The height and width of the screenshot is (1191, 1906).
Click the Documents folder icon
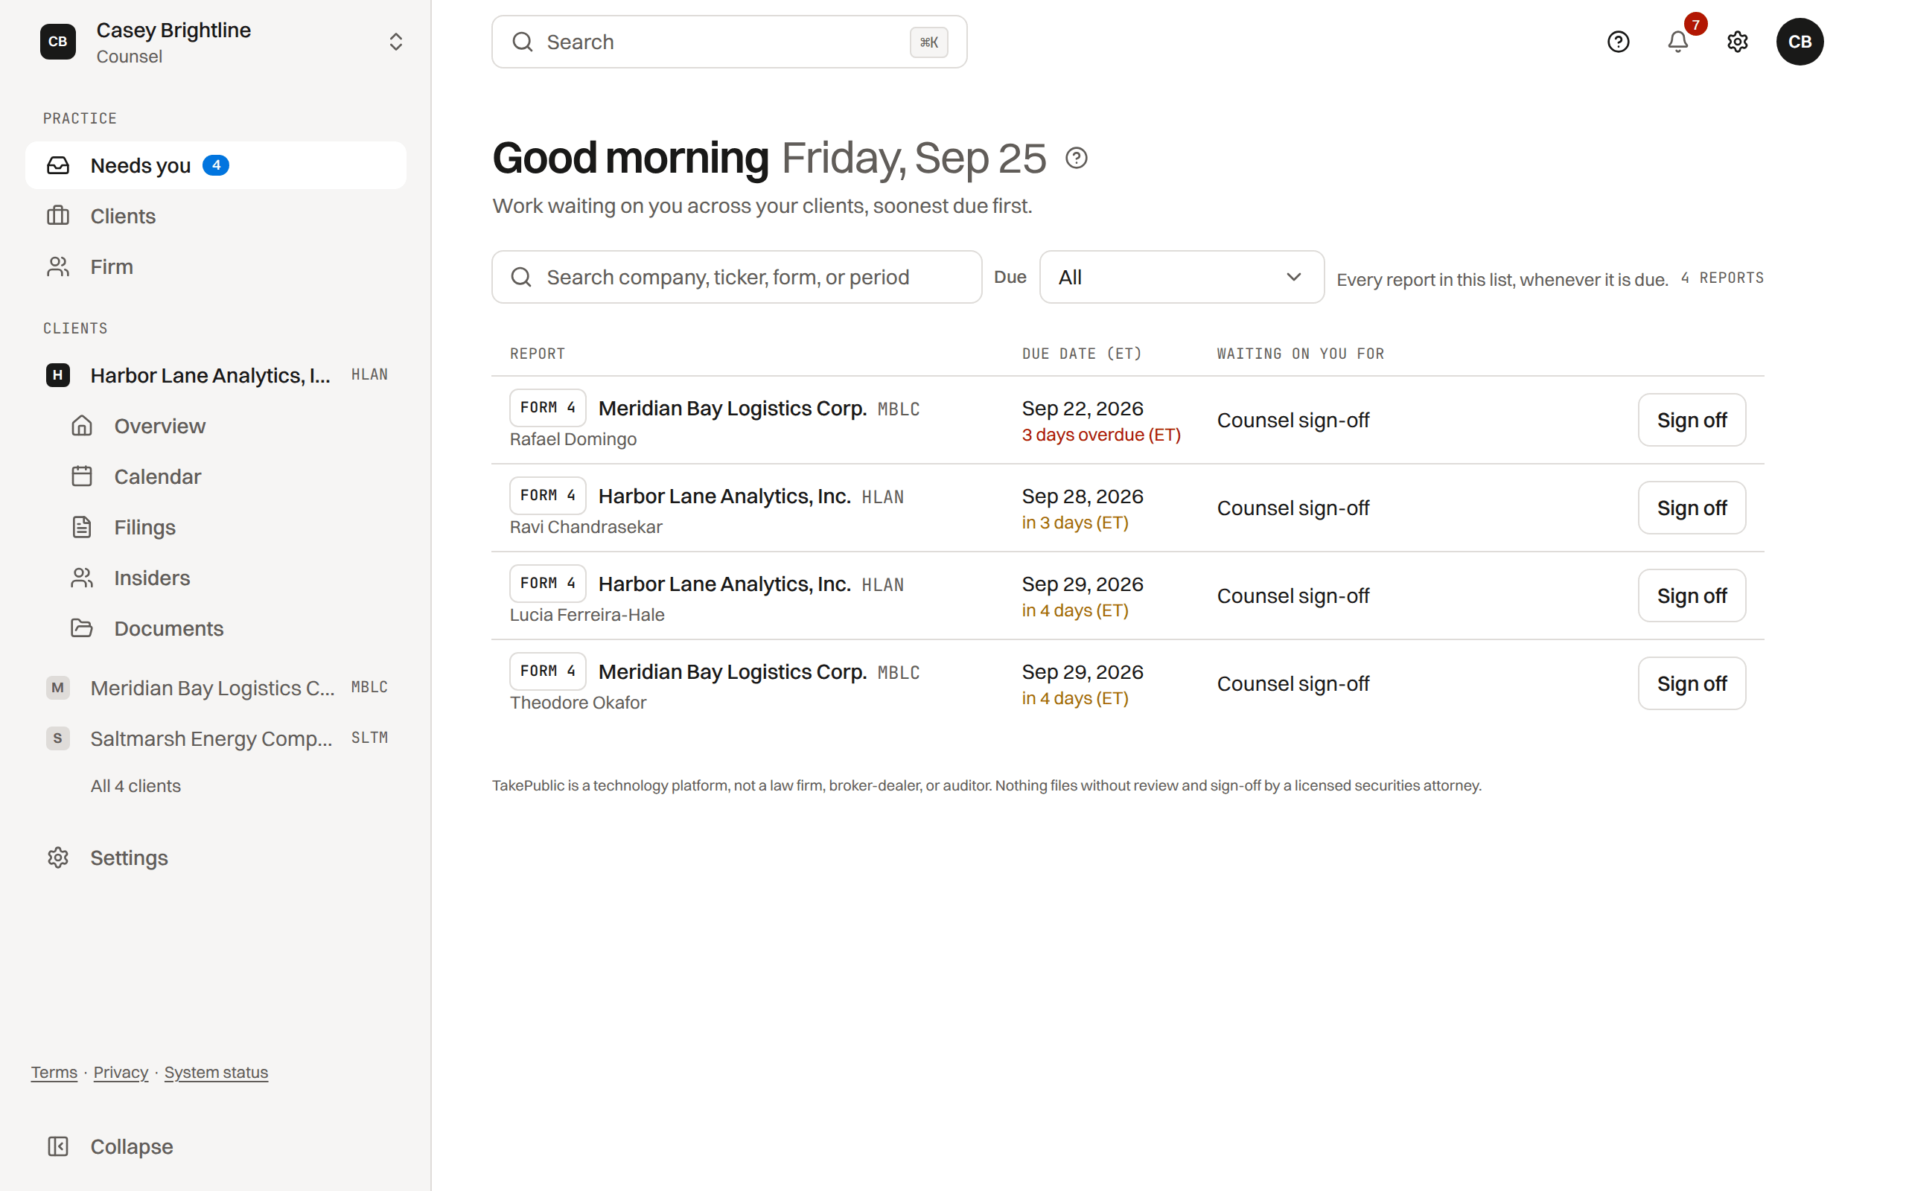82,628
